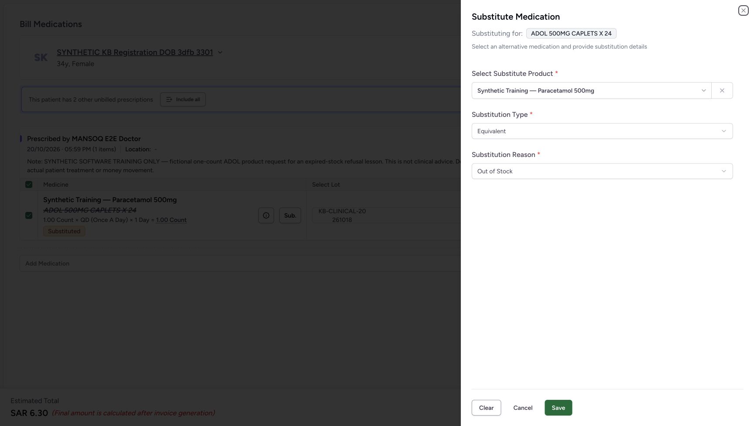
Task: Click the SAR 6.30 estimated total
Action: click(x=29, y=413)
